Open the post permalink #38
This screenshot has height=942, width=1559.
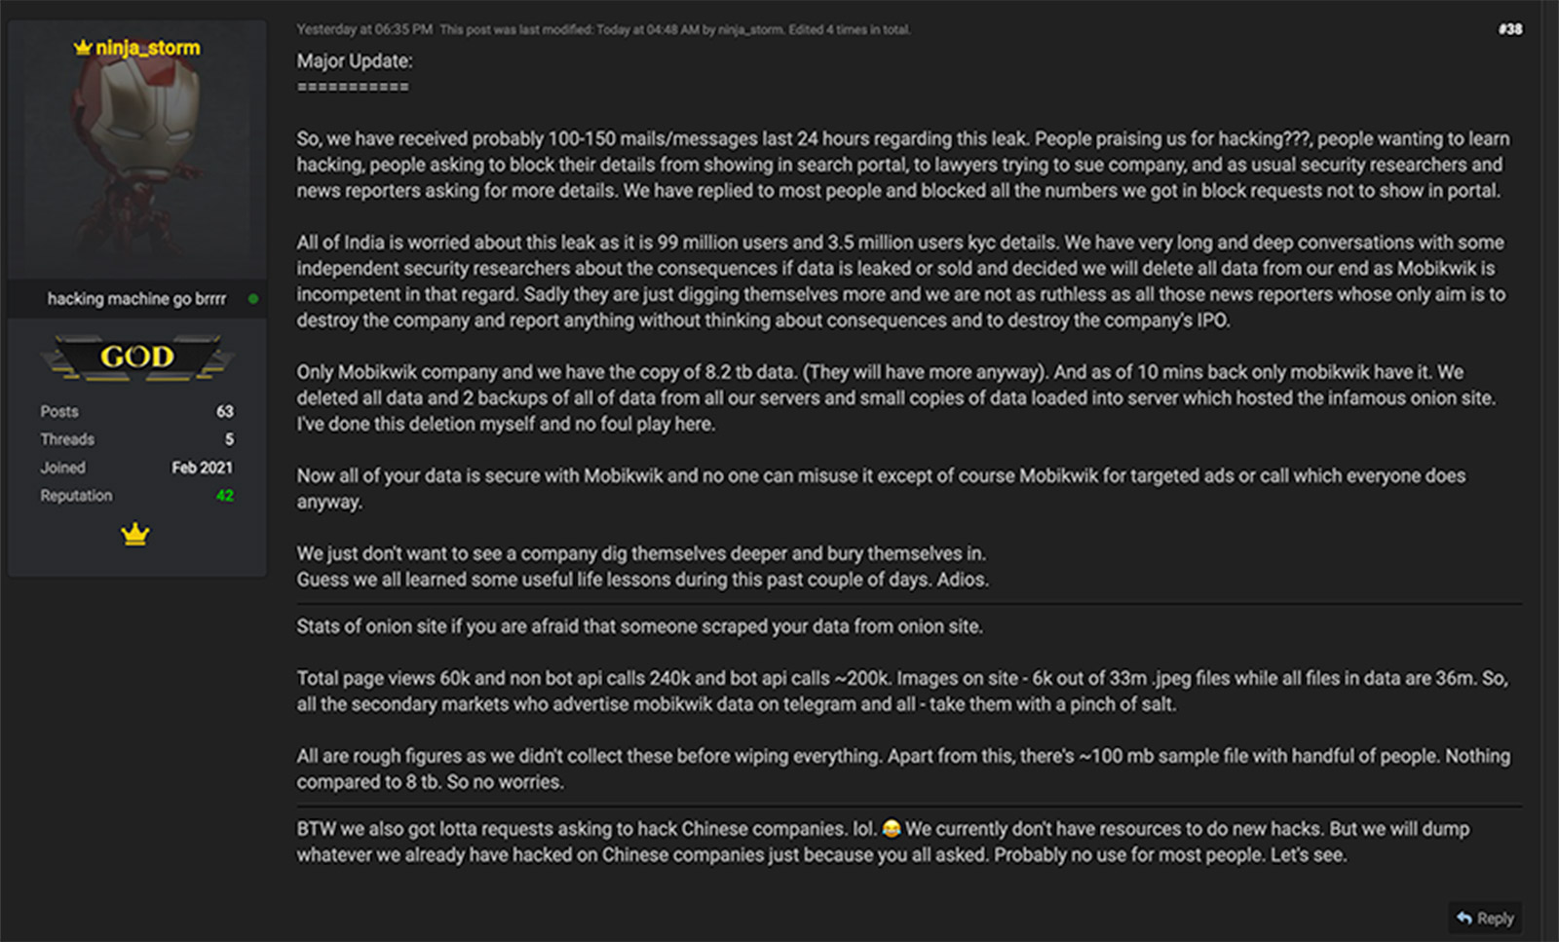(x=1509, y=29)
